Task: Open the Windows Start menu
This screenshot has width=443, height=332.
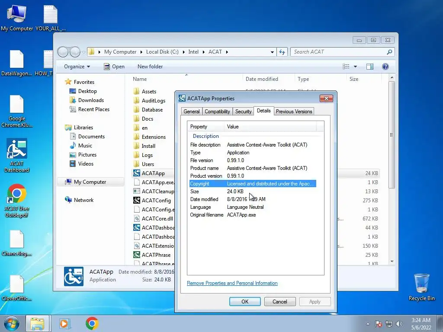Action: [12, 323]
